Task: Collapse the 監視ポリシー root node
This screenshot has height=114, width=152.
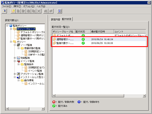Action: [7, 26]
